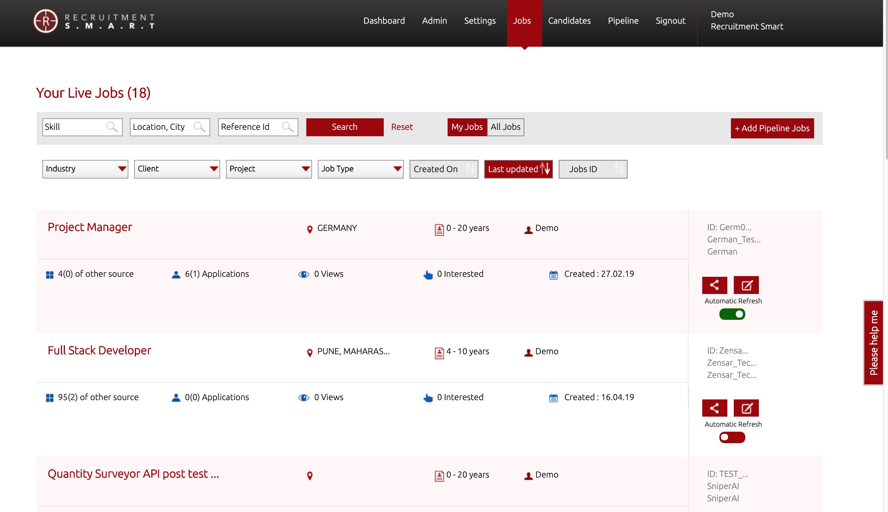
Task: Click the Recruitment Smart logo
Action: click(94, 21)
